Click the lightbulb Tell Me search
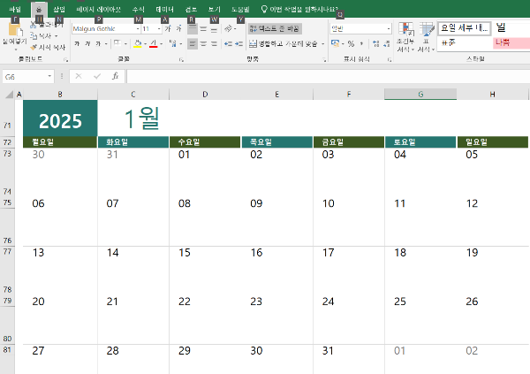Viewport: 530px width, 374px height. click(264, 9)
